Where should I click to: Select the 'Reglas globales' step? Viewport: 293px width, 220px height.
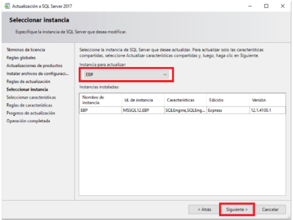coord(21,58)
